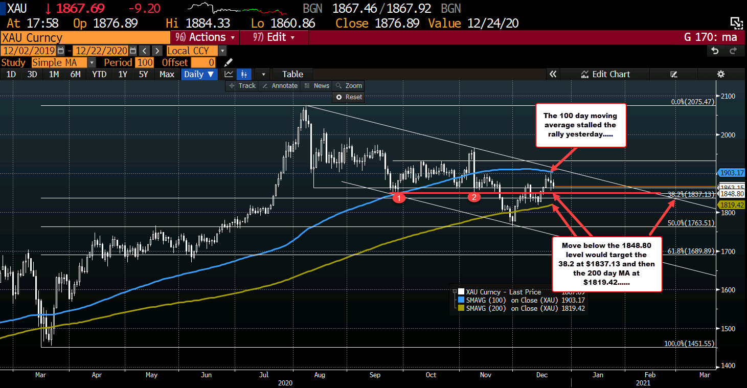Select the 1D range tab
Image resolution: width=747 pixels, height=388 pixels.
11,74
